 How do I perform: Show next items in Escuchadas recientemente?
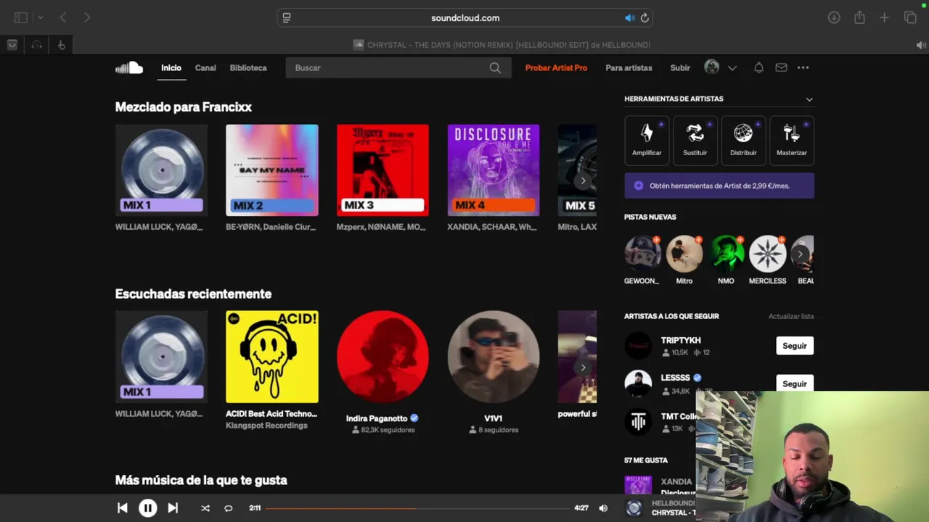(582, 368)
